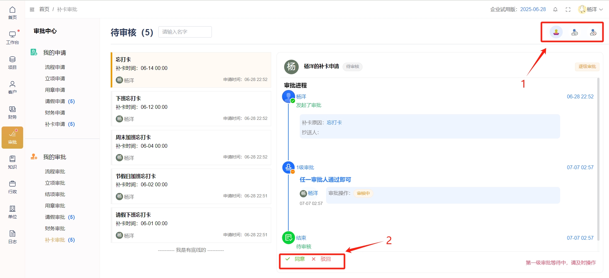This screenshot has width=609, height=278.
Task: Open 补卡申请 (5) menu item
Action: coord(60,124)
